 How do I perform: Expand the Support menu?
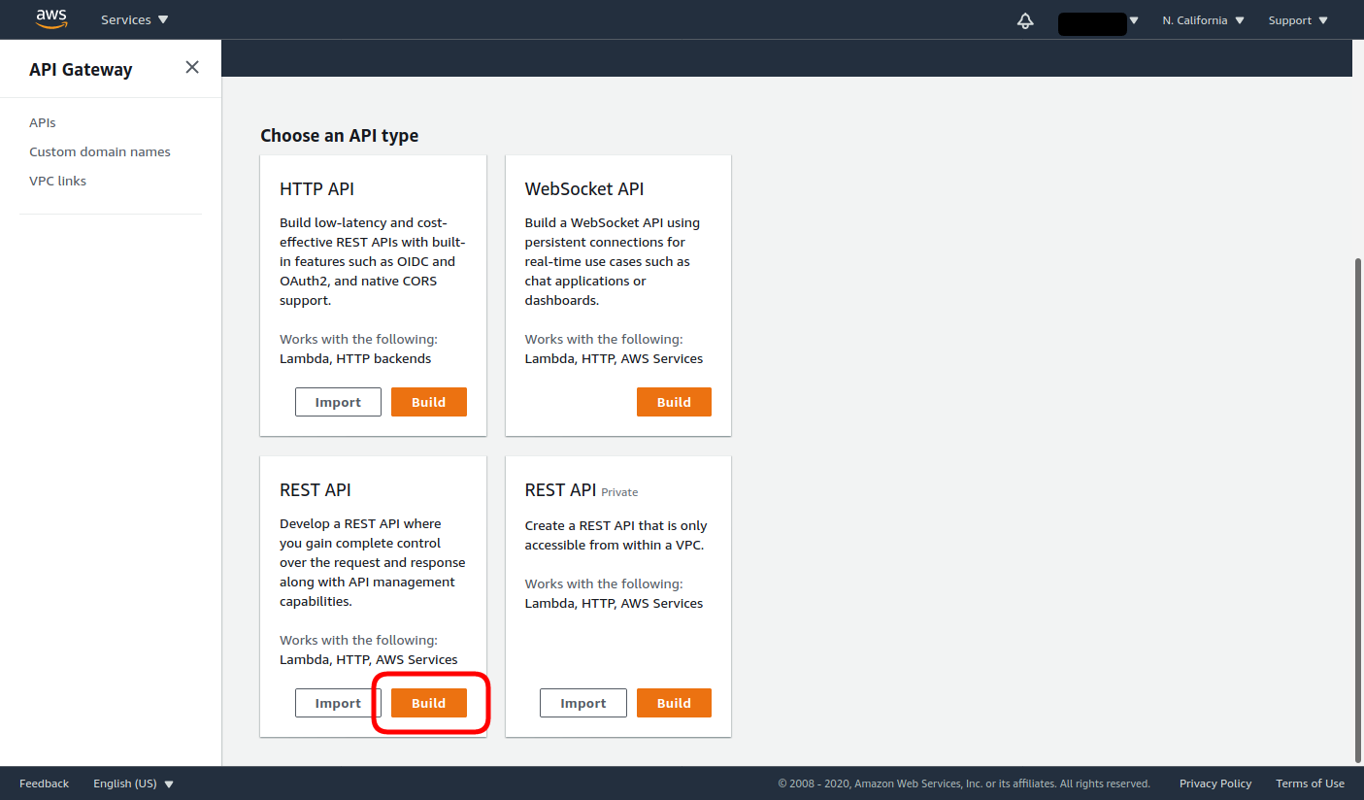(1297, 20)
